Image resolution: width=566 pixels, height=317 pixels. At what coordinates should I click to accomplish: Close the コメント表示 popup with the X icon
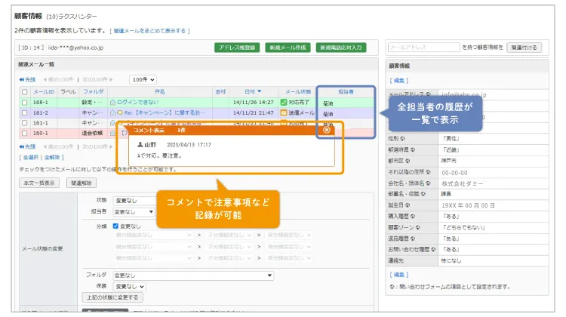coord(327,130)
